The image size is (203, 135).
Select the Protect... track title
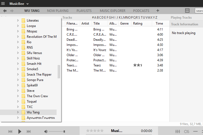tap(100, 60)
